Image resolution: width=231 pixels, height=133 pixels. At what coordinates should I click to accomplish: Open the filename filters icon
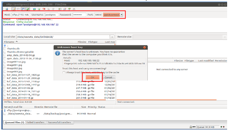tap(60, 9)
